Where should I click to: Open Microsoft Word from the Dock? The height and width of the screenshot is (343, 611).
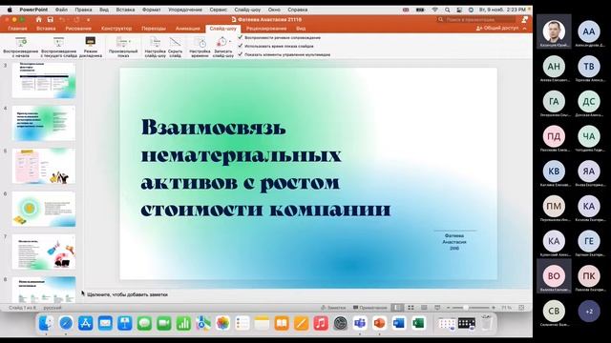pyautogui.click(x=399, y=323)
